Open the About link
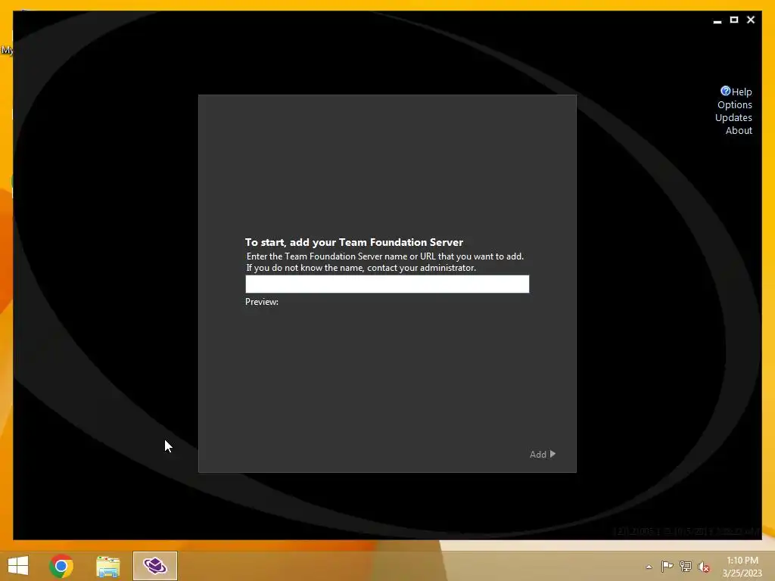The image size is (775, 581). 739,130
